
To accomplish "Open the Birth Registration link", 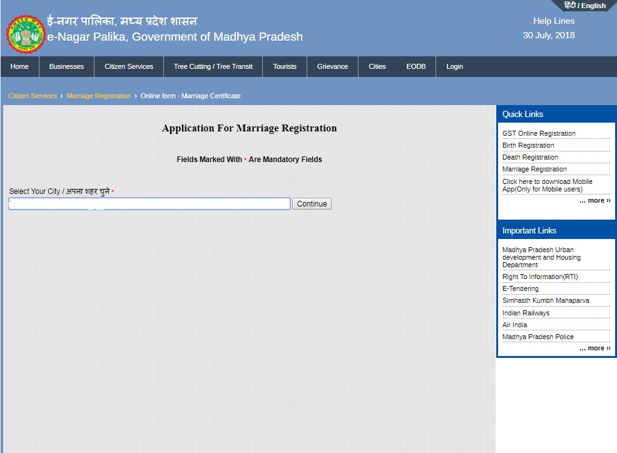I will point(528,145).
